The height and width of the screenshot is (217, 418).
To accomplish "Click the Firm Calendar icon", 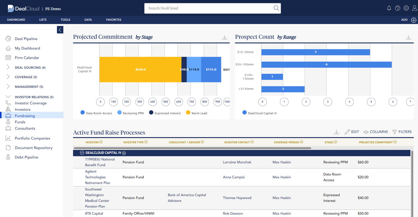I will tap(8, 58).
